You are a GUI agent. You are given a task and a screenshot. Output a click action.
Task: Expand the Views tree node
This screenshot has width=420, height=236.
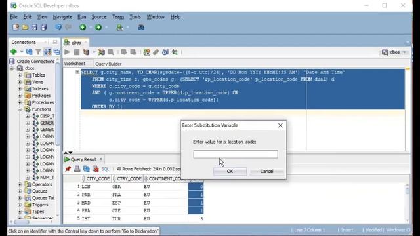20,82
